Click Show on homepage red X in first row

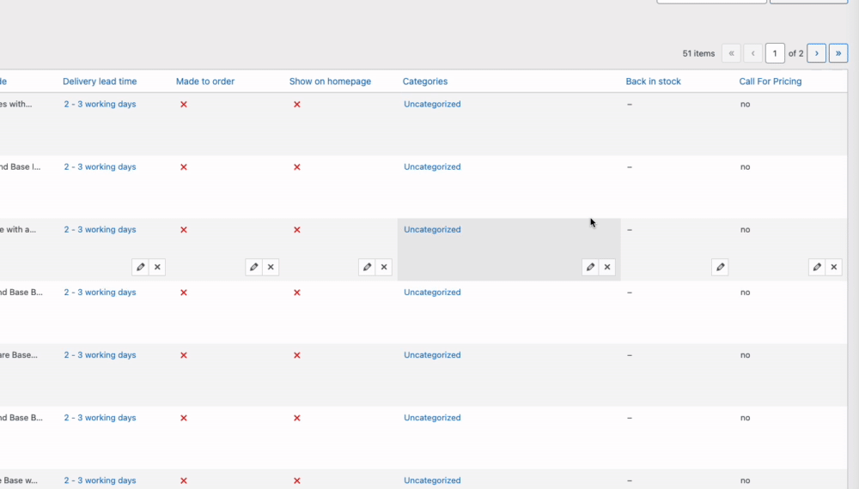297,105
